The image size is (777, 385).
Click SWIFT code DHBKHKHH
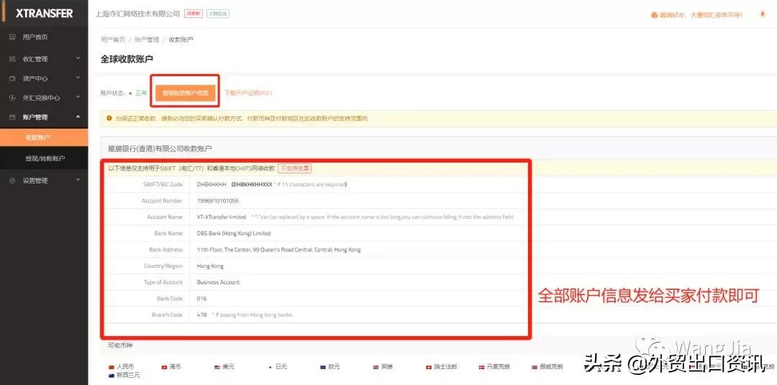pyautogui.click(x=211, y=184)
